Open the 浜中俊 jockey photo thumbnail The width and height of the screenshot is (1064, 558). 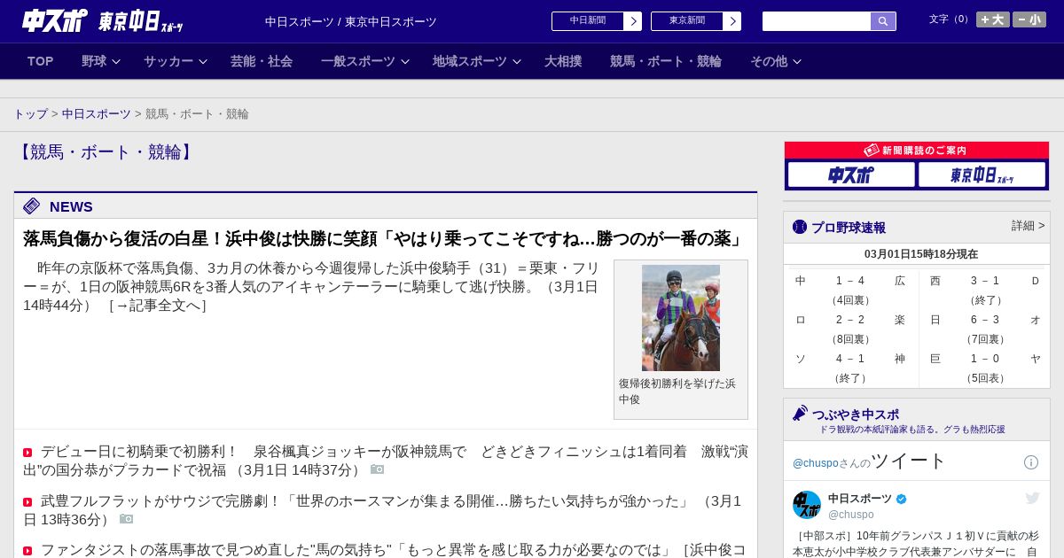(x=681, y=318)
